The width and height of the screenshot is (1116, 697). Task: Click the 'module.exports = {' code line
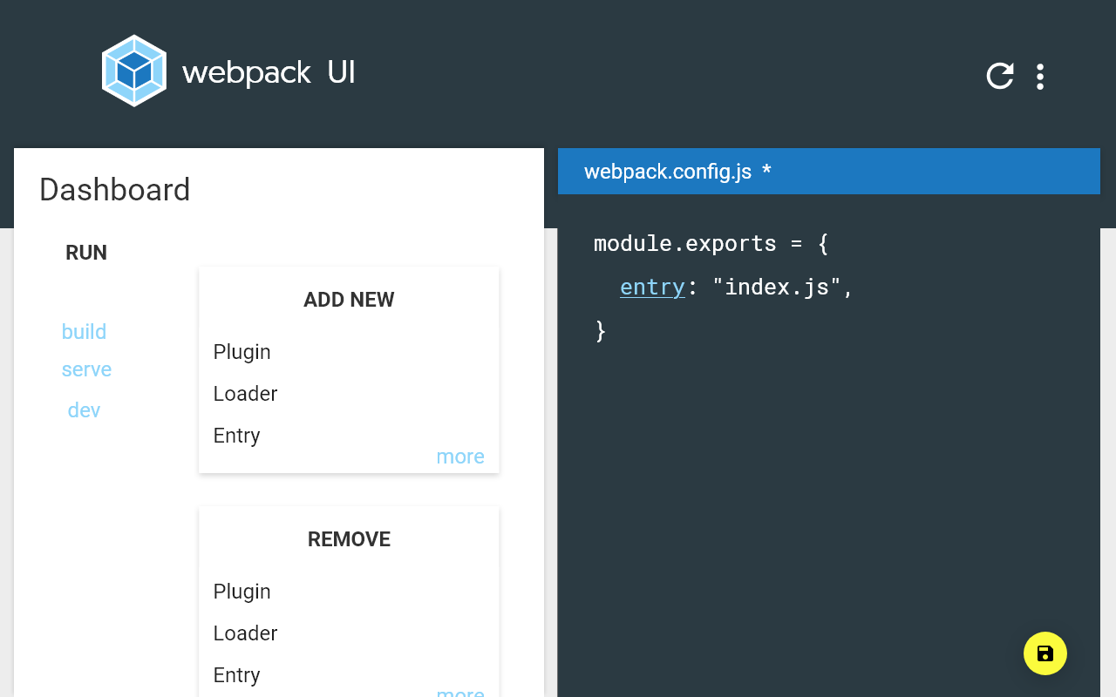[711, 243]
